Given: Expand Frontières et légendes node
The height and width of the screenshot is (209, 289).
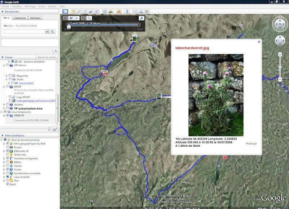Looking at the screenshot, I should [x=4, y=158].
